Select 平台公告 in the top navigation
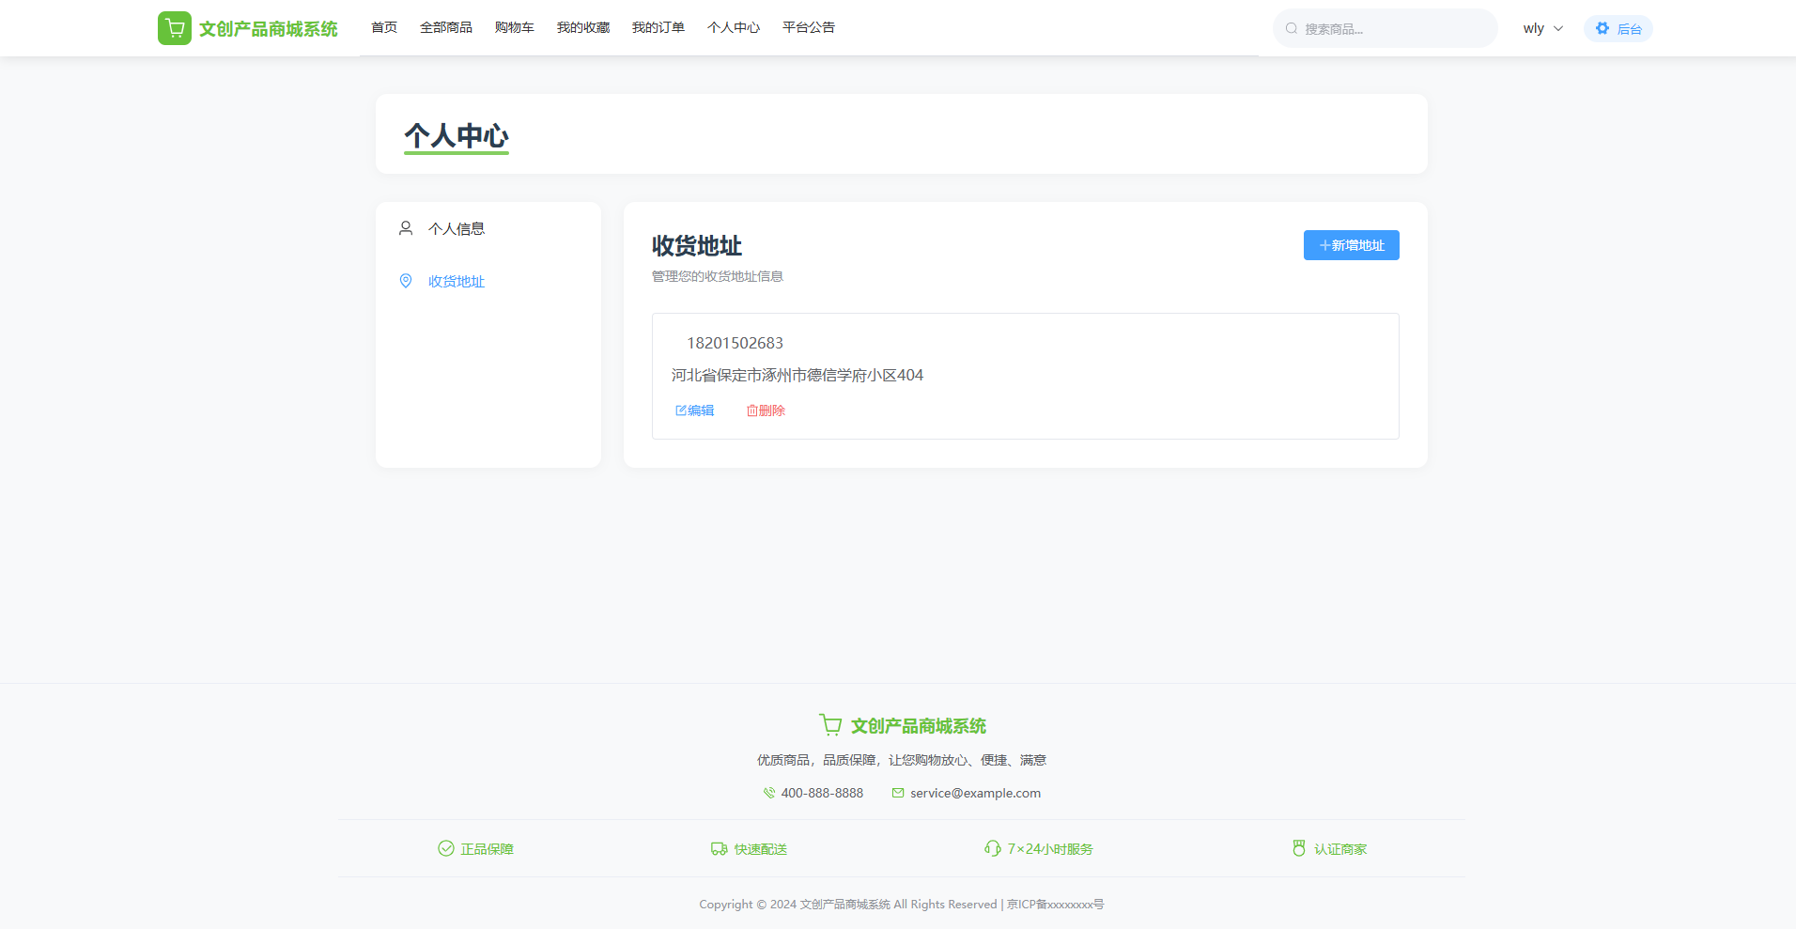The image size is (1796, 929). click(808, 27)
